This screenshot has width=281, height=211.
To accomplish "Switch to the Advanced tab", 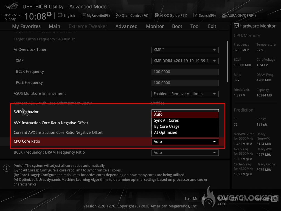I will [x=126, y=26].
